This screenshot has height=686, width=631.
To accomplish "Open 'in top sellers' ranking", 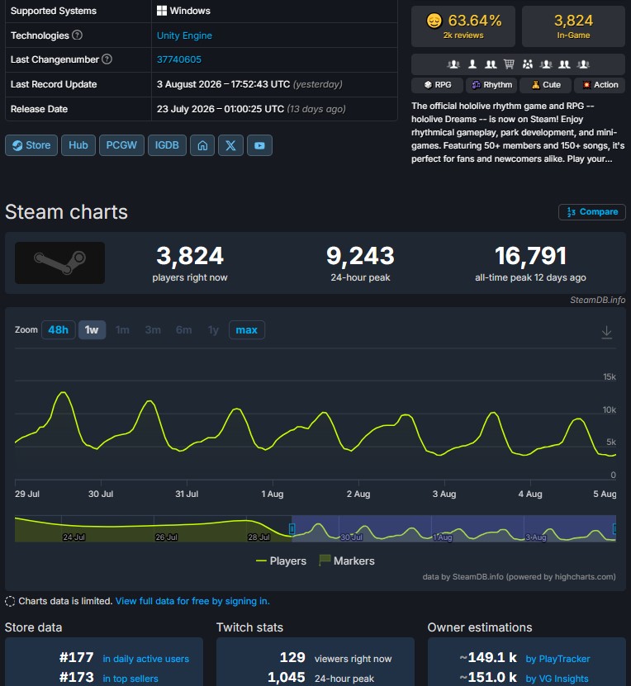I will 130,679.
